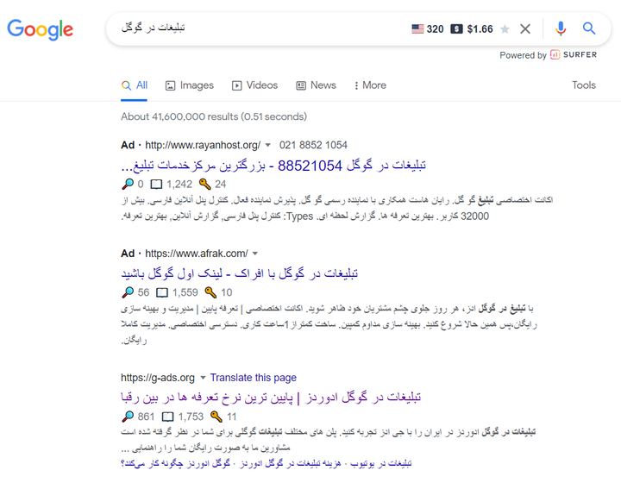Click the book word-count icon showing 1,753

168,417
